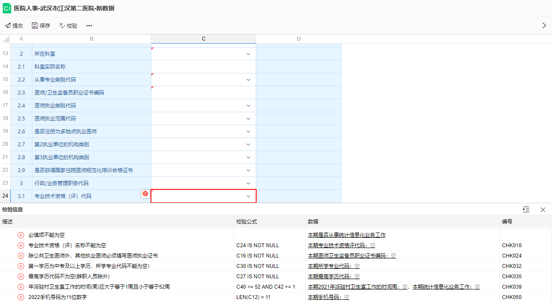The width and height of the screenshot is (552, 302).
Task: Open link 本期是否从事统计信息化业务工作
Action: [346, 235]
